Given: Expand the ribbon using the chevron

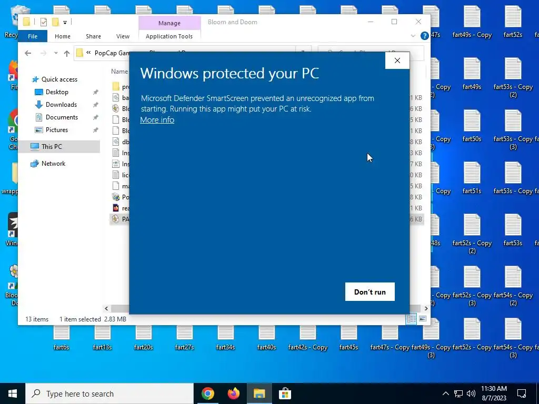Looking at the screenshot, I should point(413,36).
